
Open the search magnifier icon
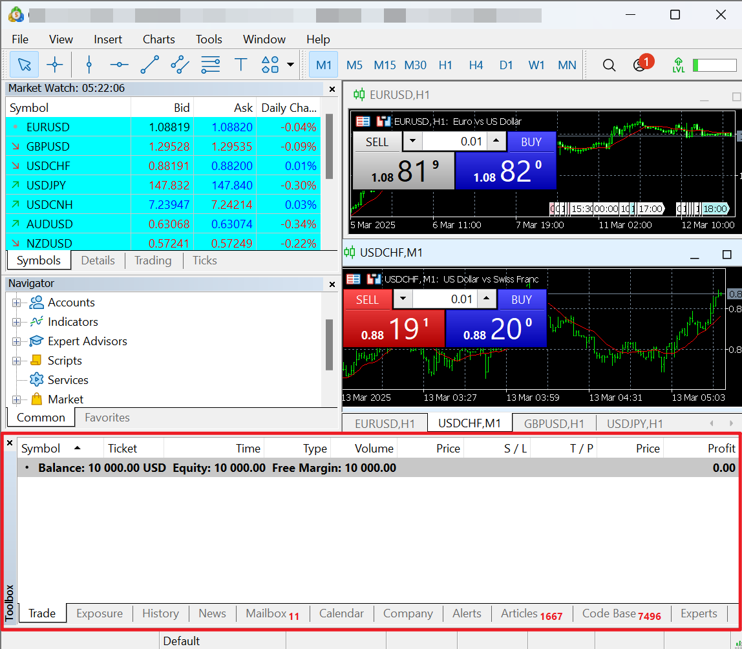[609, 65]
